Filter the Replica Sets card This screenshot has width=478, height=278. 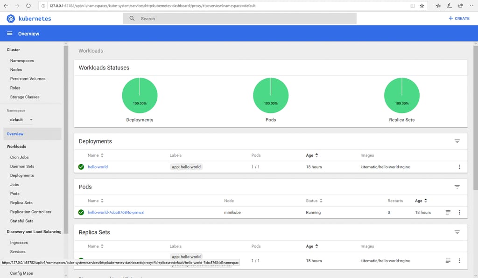457,232
